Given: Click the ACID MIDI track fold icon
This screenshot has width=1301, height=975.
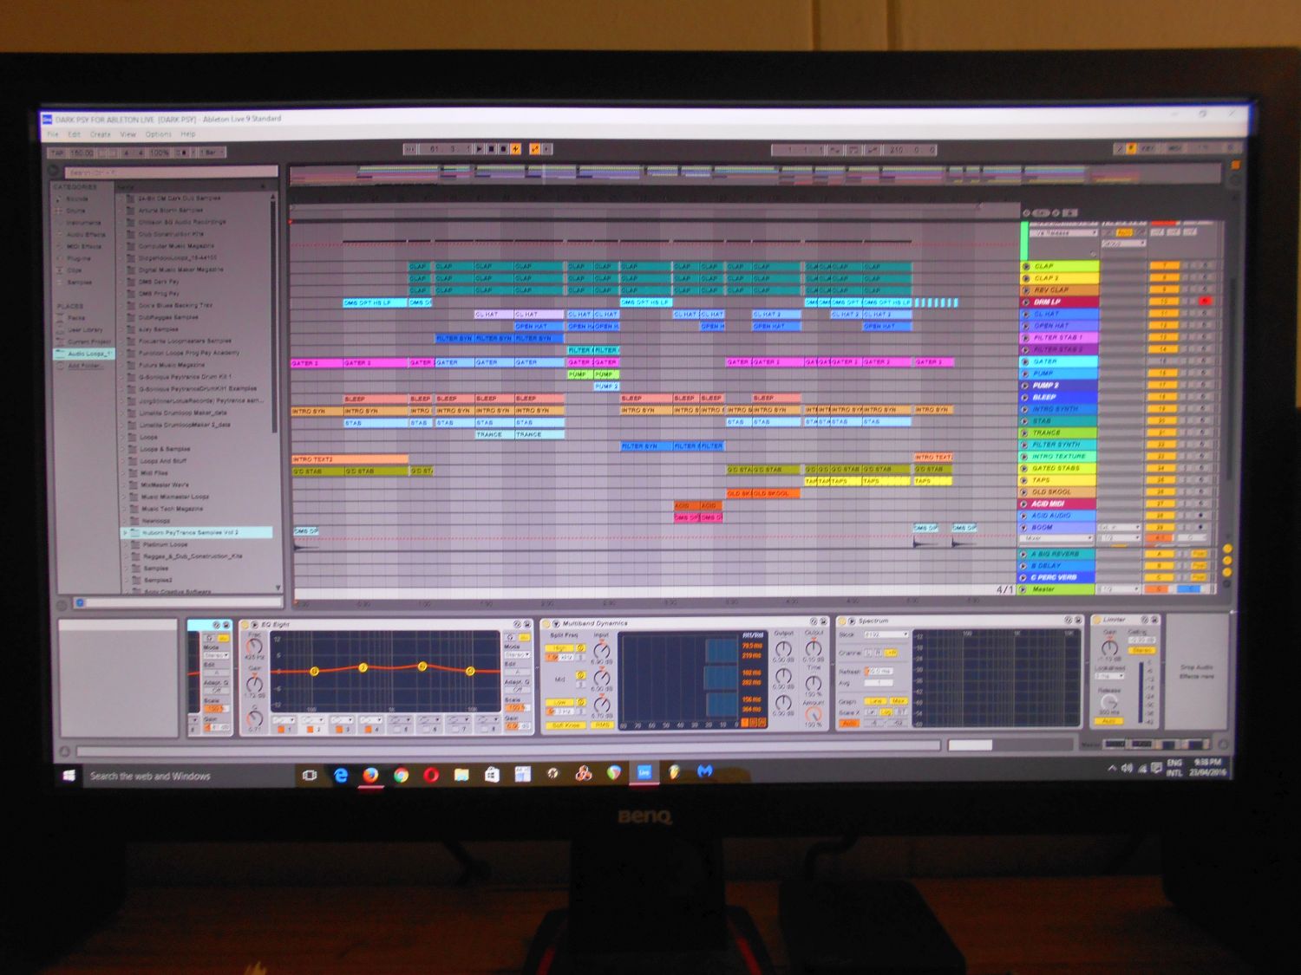Looking at the screenshot, I should (1024, 504).
